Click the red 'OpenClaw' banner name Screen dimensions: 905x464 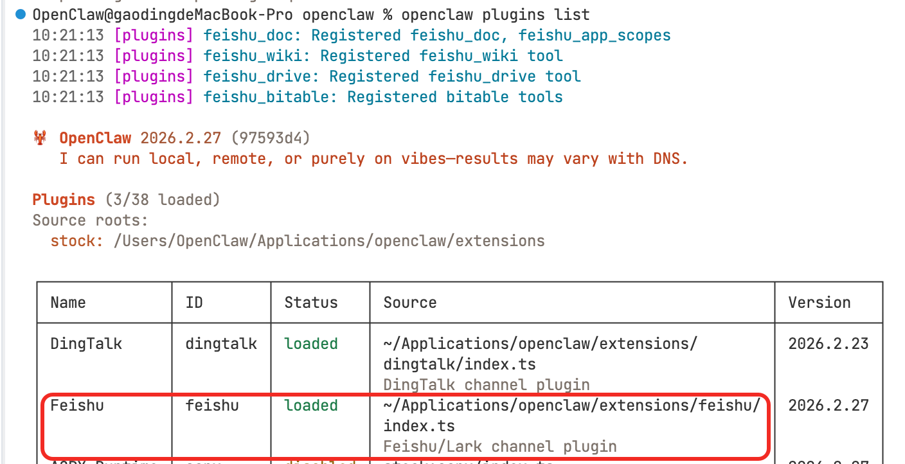coord(95,138)
